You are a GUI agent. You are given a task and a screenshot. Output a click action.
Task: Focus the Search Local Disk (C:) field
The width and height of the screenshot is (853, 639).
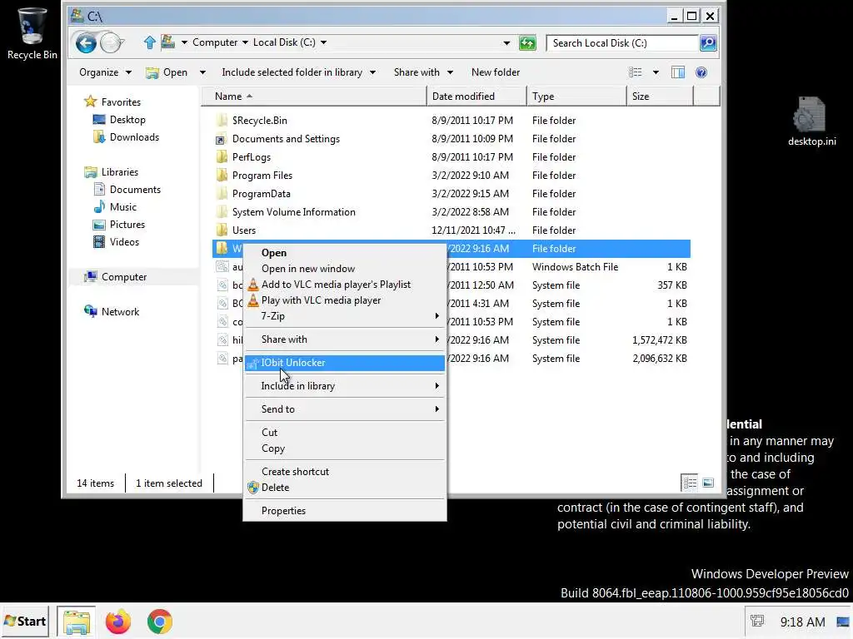pos(621,43)
